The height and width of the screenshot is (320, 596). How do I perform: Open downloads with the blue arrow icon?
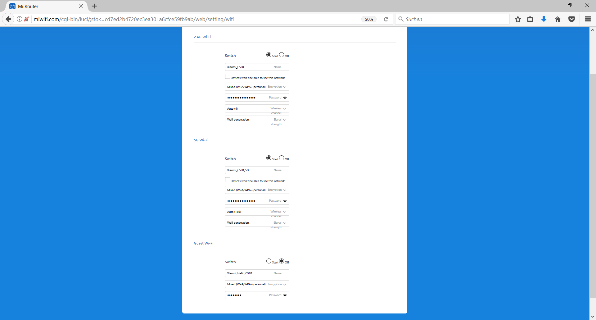point(544,19)
